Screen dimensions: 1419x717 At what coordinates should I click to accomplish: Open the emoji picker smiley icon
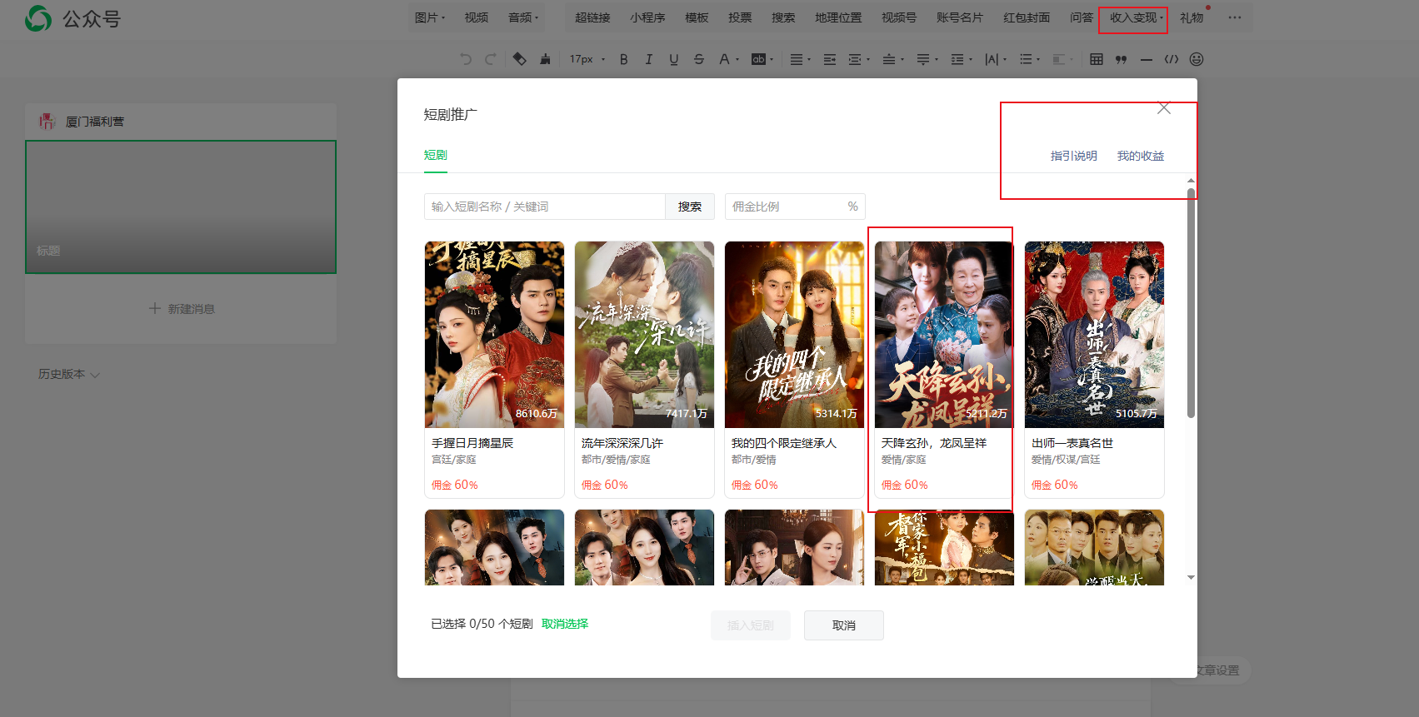(x=1197, y=59)
